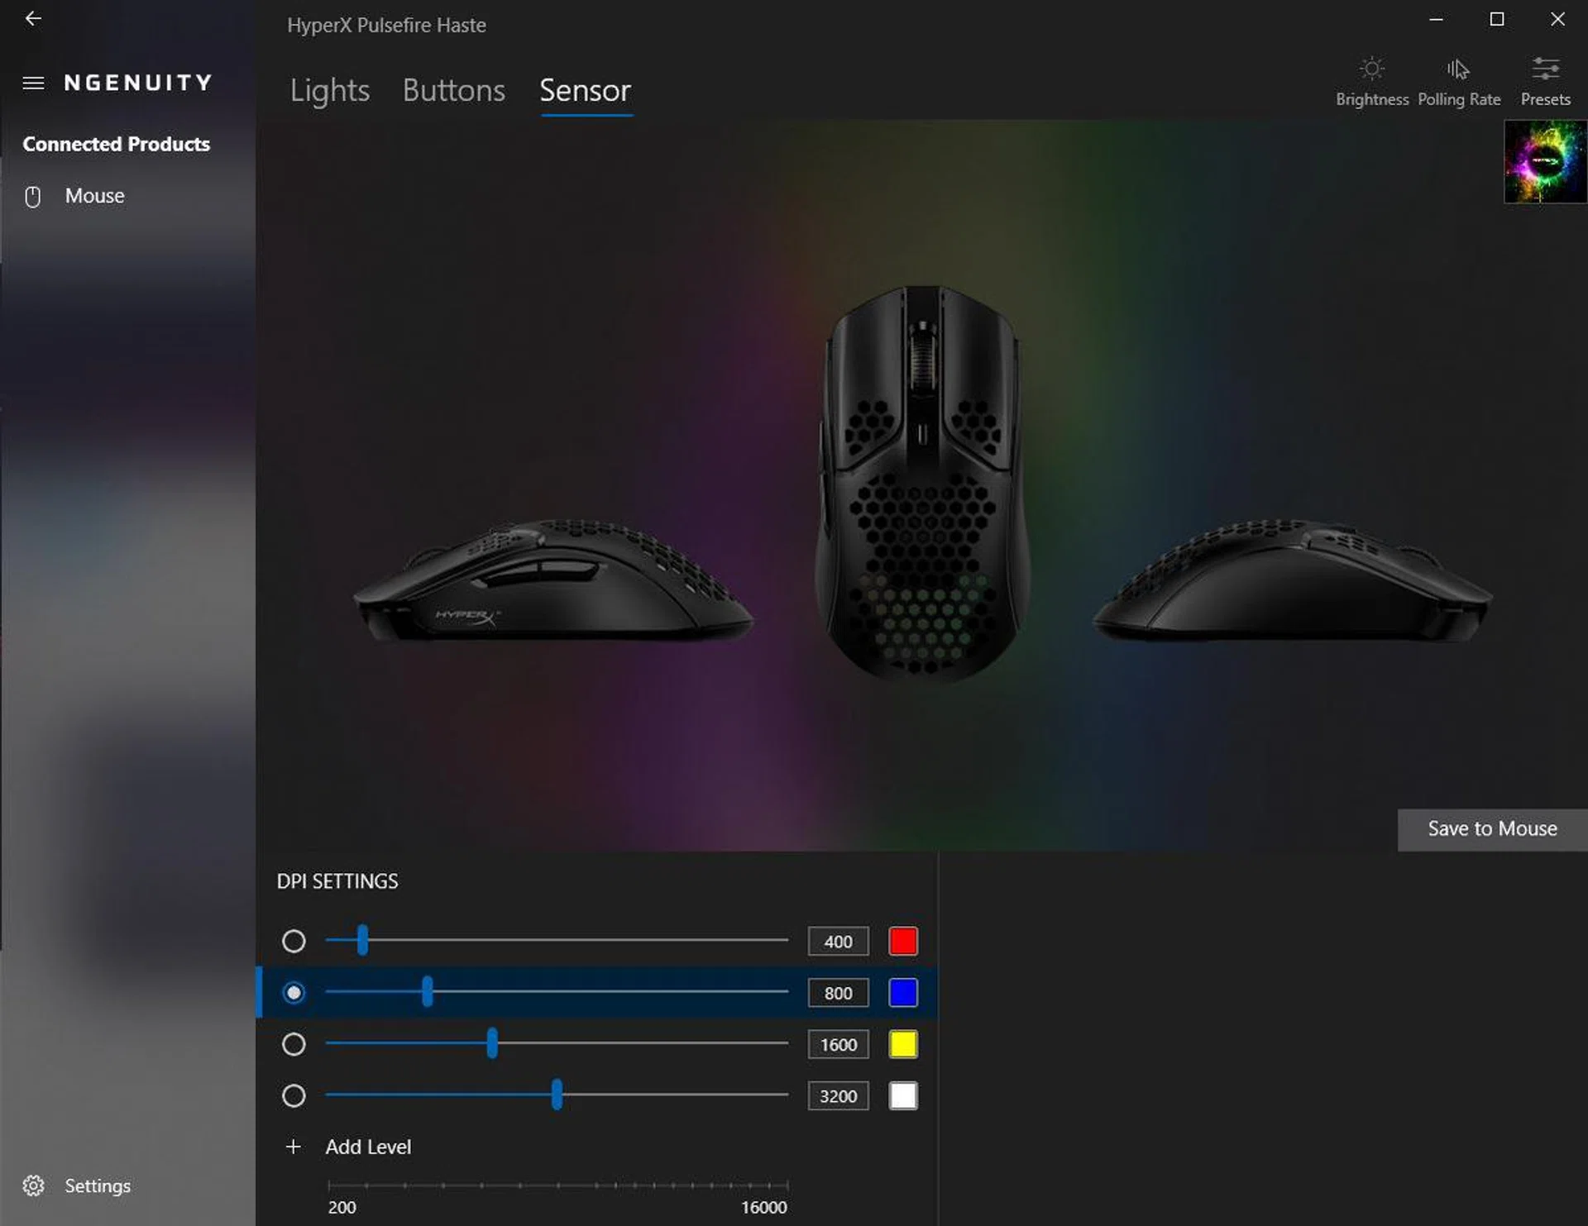Switch to the Lights tab
This screenshot has height=1226, width=1588.
pyautogui.click(x=329, y=90)
